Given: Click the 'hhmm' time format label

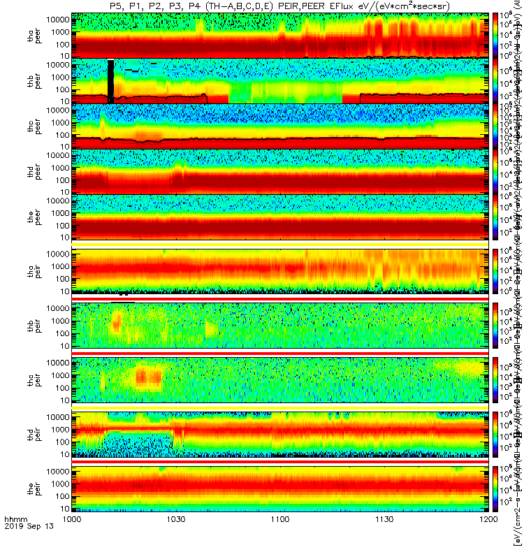Looking at the screenshot, I should click(x=15, y=519).
